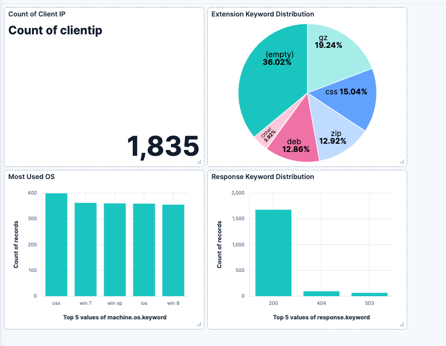Click resize handle of Response Keyword Distribution panel
The width and height of the screenshot is (446, 346).
[402, 324]
